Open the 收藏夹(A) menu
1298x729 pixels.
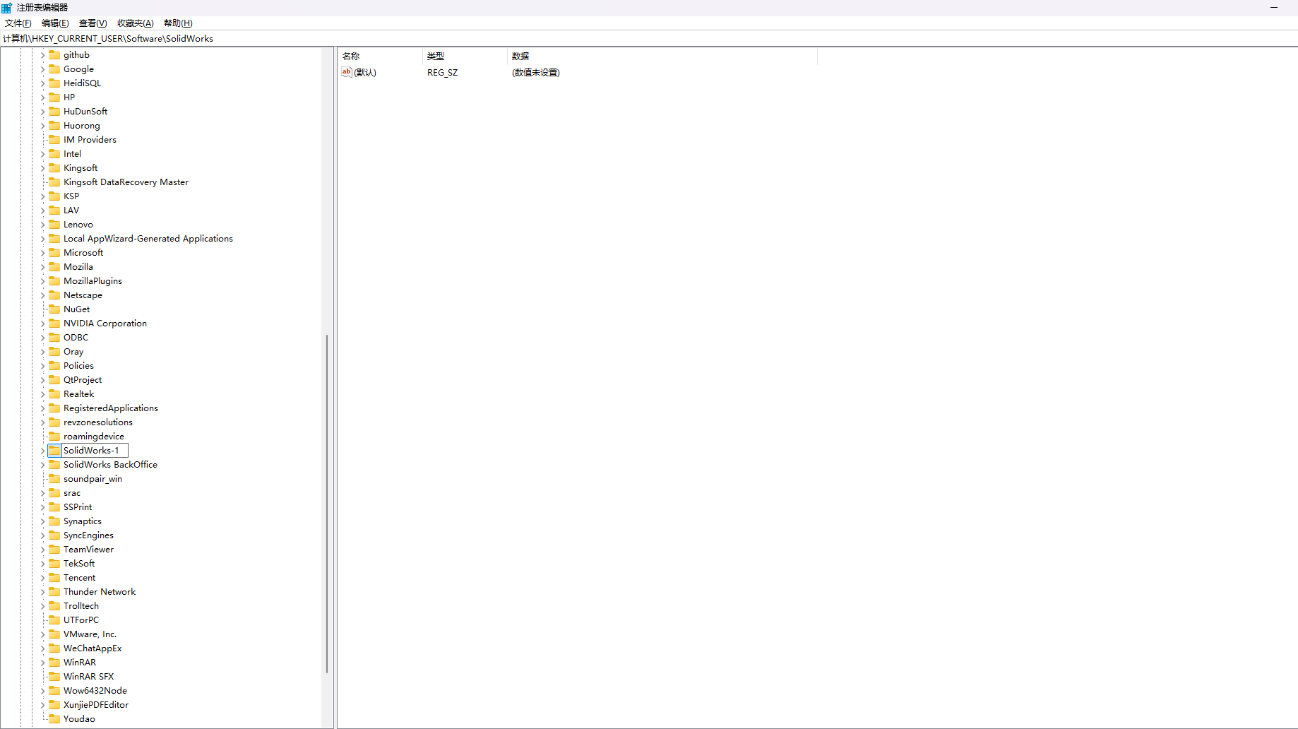(x=135, y=23)
